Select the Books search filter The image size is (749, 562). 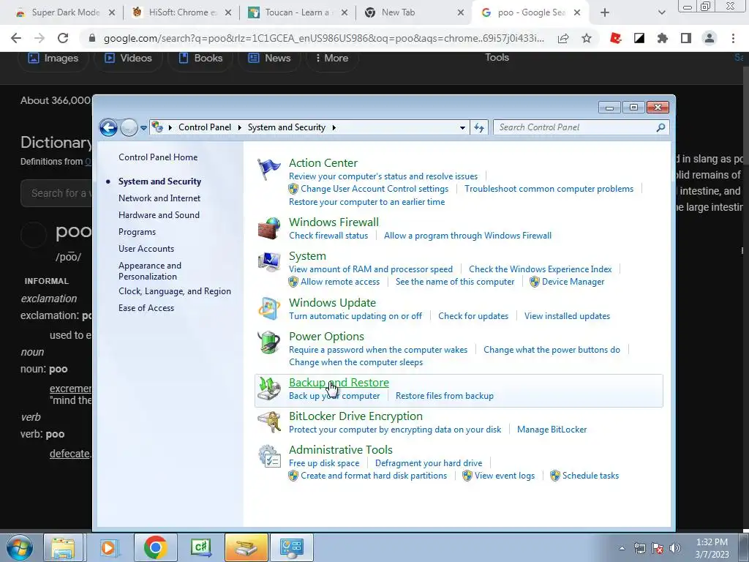tap(200, 59)
